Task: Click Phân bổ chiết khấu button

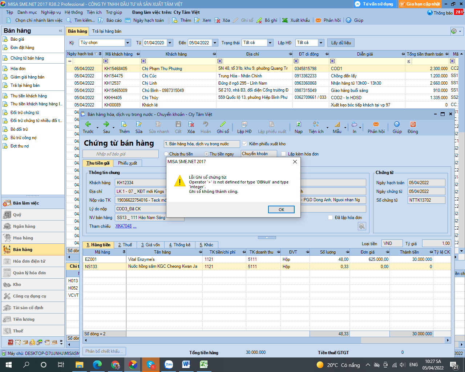Action: pyautogui.click(x=104, y=351)
